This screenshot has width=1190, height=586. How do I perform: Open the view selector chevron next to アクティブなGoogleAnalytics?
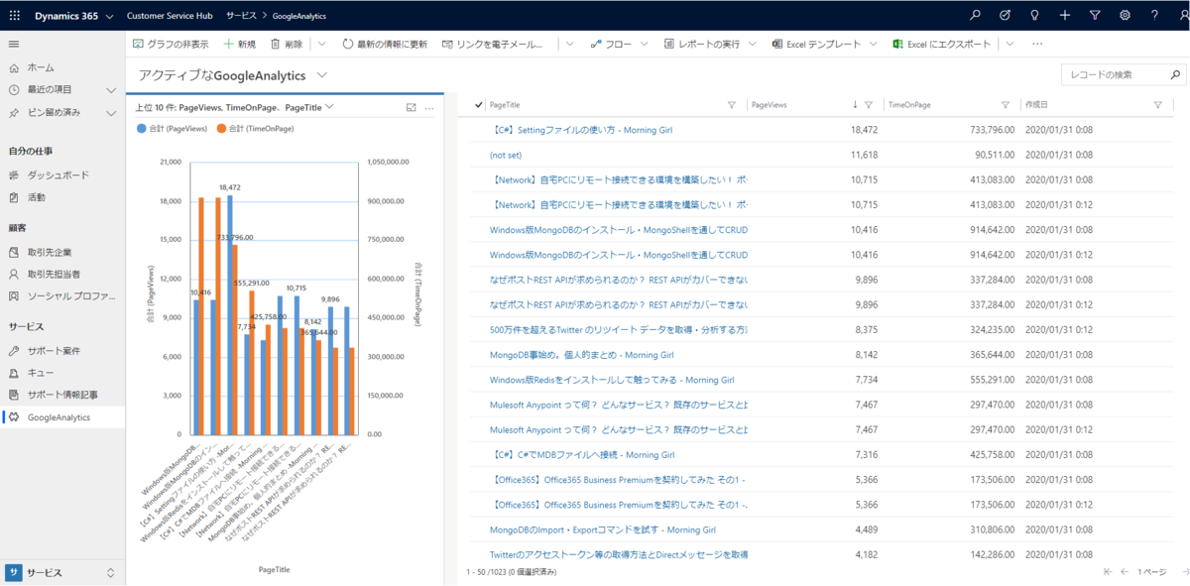click(x=322, y=75)
